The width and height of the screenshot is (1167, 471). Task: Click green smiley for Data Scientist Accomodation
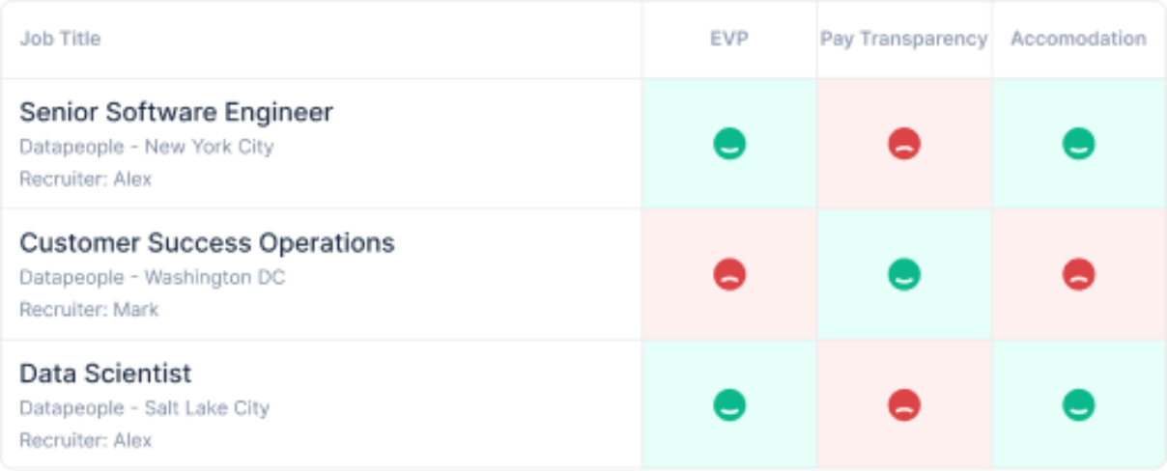(x=1078, y=405)
